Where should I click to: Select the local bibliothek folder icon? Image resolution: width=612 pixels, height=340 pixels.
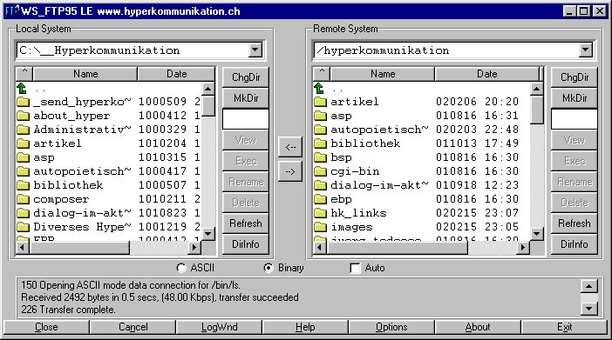click(x=23, y=185)
